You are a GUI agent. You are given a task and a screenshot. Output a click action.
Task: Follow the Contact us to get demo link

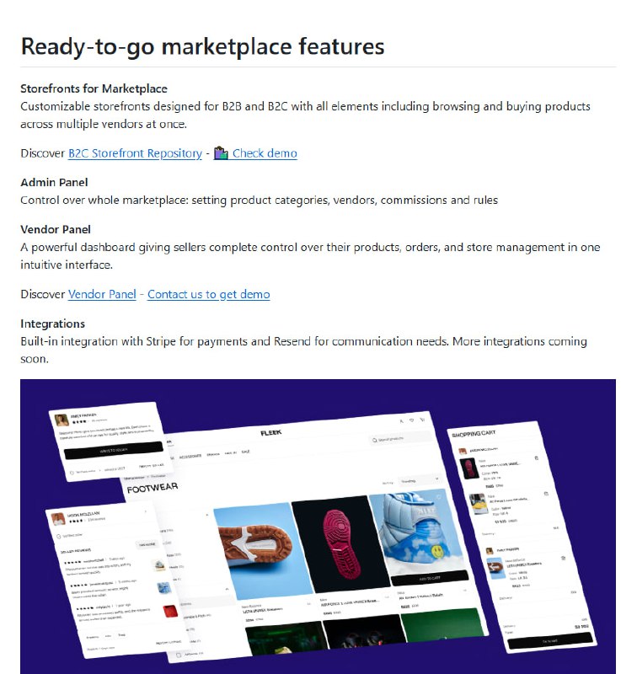click(208, 294)
